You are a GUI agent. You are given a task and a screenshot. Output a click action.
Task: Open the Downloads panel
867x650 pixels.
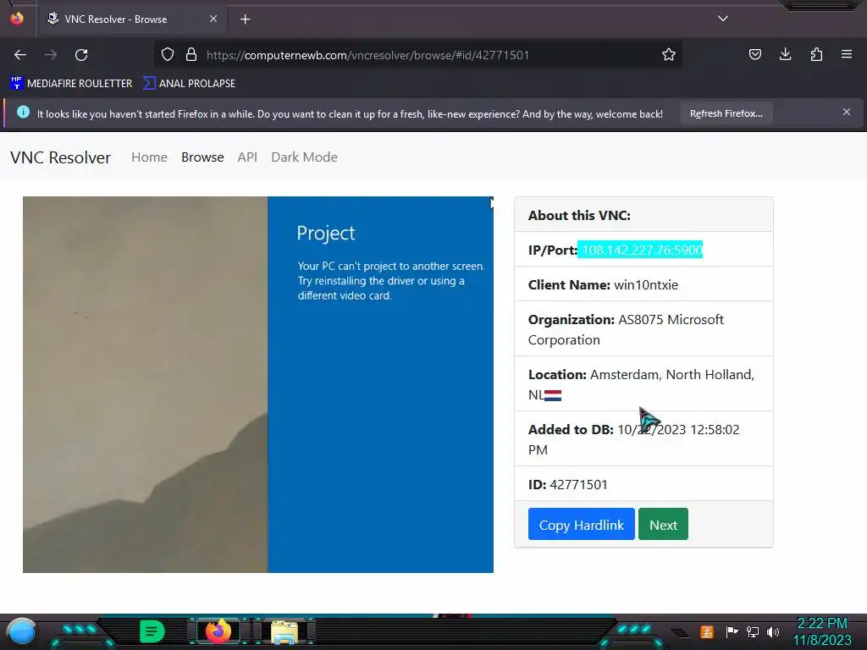[x=785, y=54]
